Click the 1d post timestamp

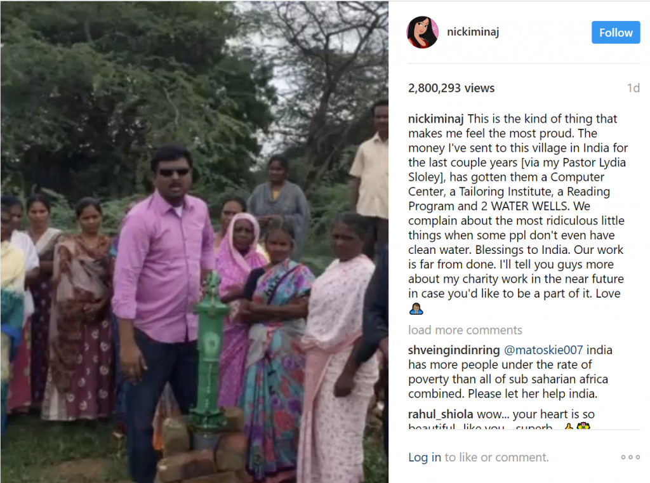tap(633, 88)
